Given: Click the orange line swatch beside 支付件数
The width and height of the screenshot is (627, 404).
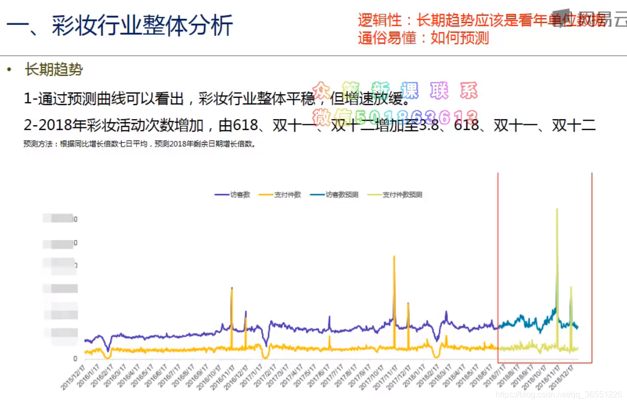Looking at the screenshot, I should [x=265, y=195].
